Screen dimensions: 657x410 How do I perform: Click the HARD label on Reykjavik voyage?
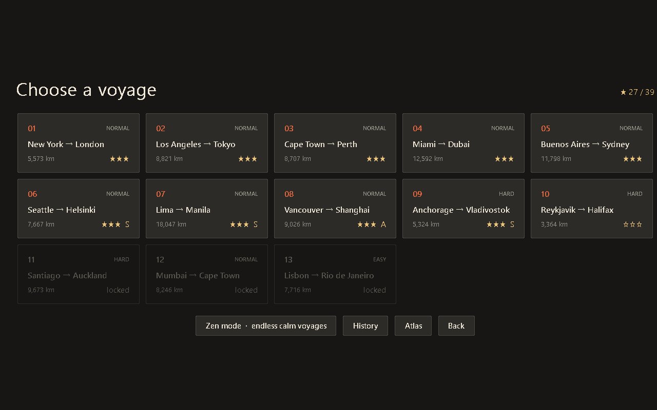click(x=635, y=194)
